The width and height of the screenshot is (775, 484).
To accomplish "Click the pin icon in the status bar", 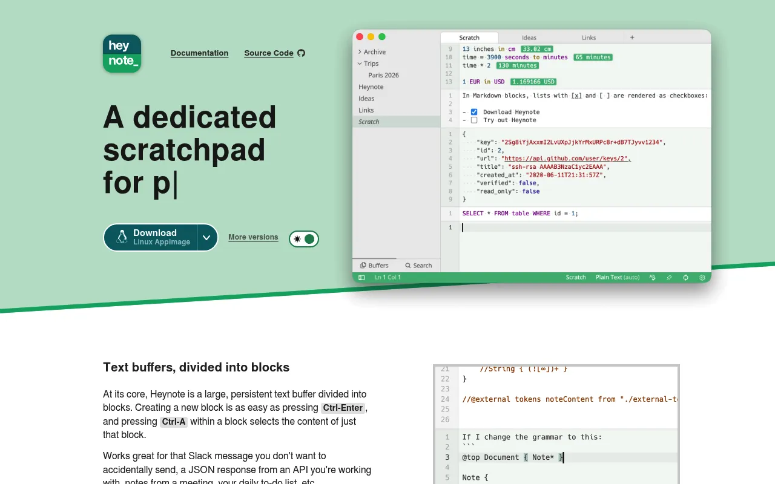I will click(x=669, y=277).
